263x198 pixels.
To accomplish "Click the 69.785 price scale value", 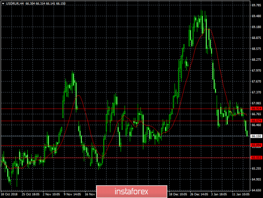I will coord(256,5).
